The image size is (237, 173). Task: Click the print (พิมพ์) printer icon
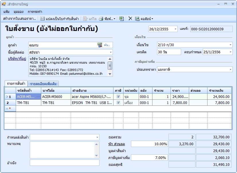101,19
